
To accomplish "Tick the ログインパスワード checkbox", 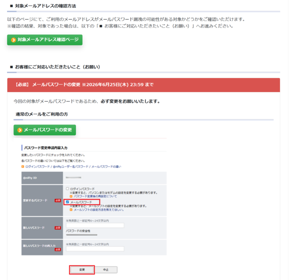I will coord(67,188).
